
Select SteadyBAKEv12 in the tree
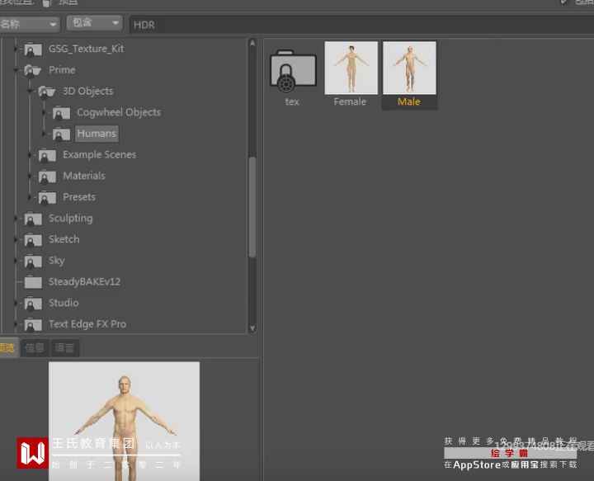tap(84, 282)
